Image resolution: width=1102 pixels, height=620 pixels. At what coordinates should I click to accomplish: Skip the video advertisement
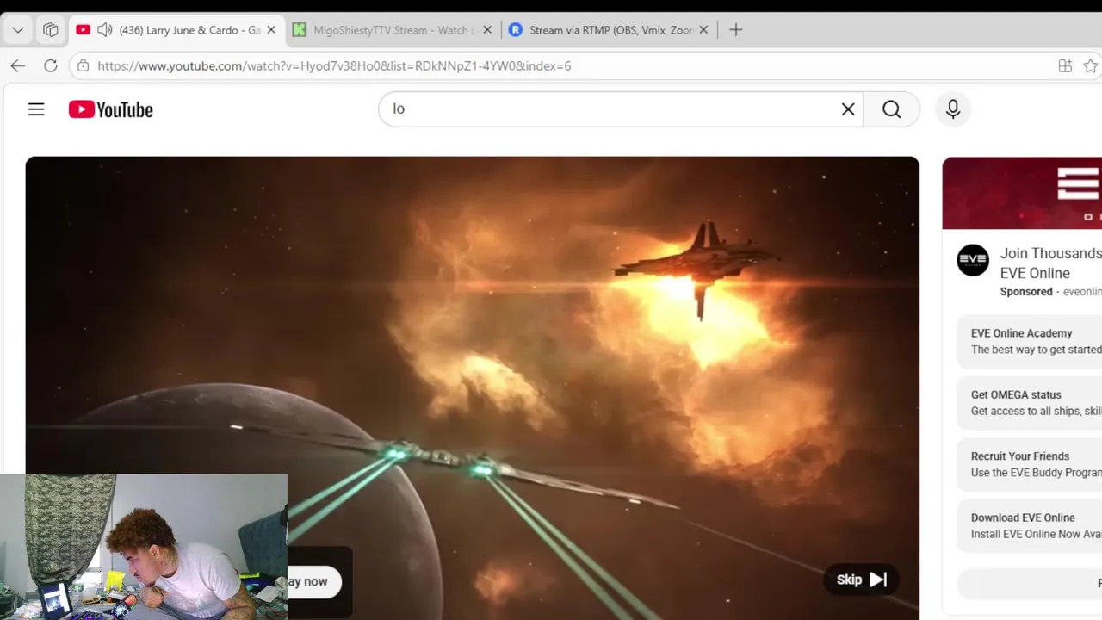pos(862,580)
